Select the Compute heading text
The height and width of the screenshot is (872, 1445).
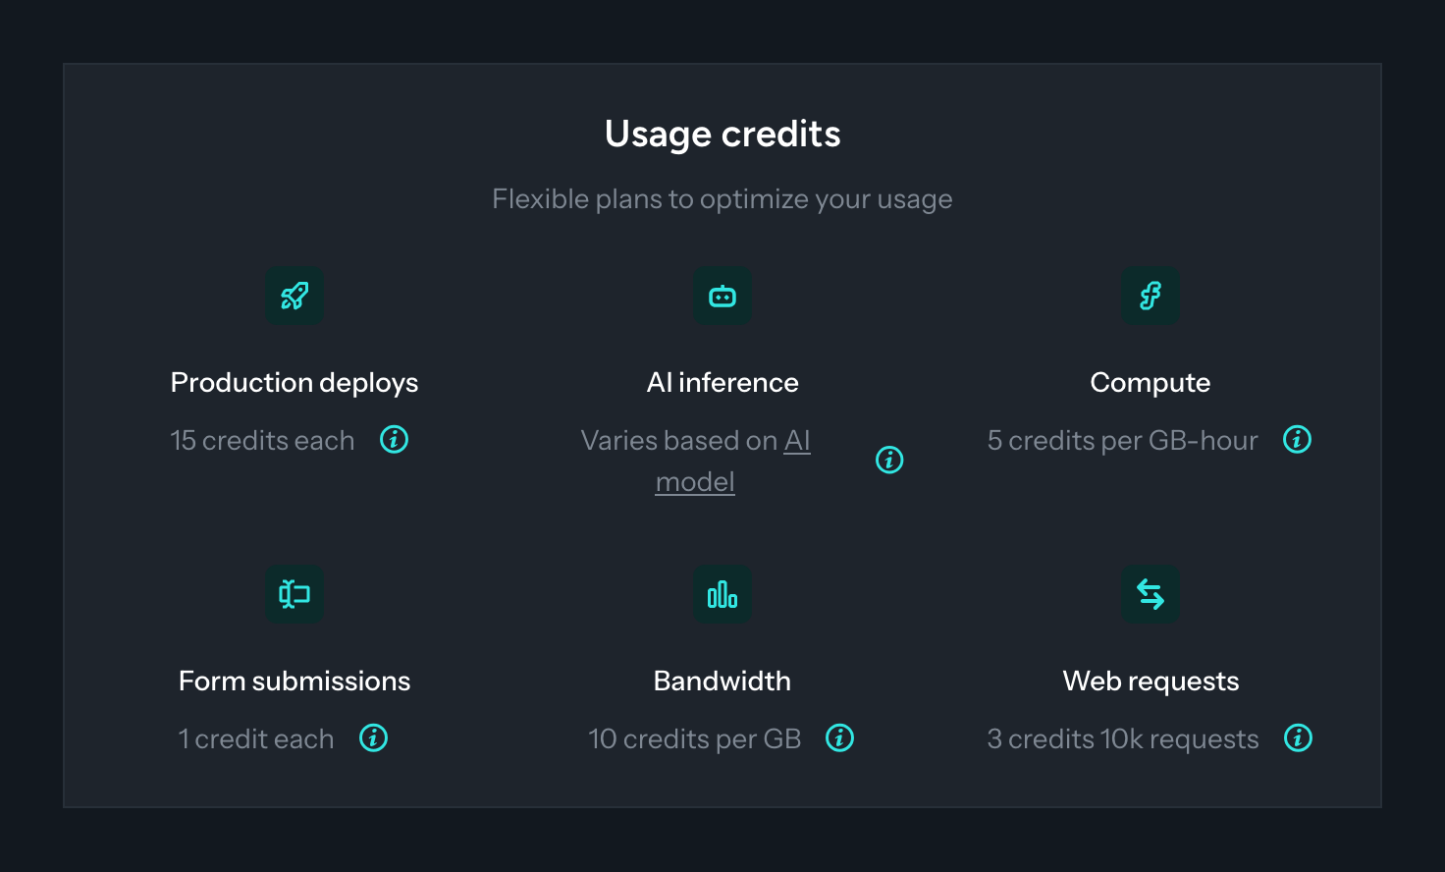(x=1151, y=383)
